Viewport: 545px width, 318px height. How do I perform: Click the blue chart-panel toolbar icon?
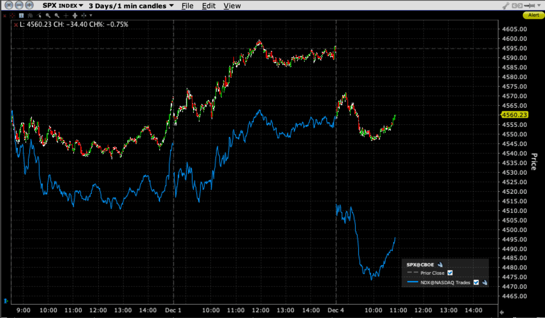[21, 16]
